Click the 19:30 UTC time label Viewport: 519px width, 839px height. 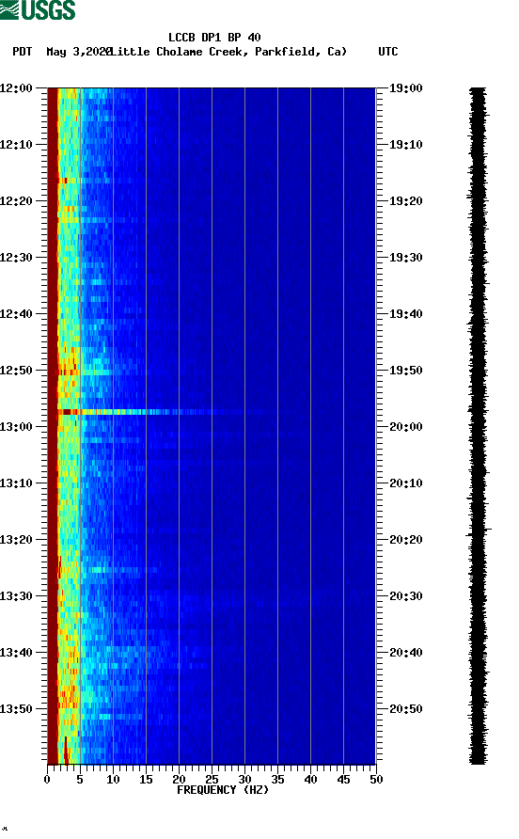point(405,258)
